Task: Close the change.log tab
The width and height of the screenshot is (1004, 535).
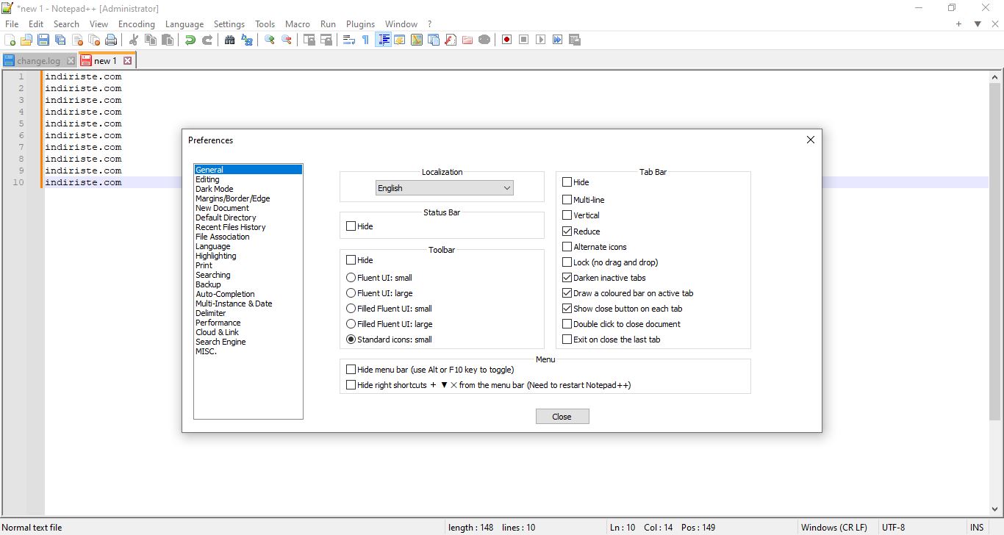Action: (71, 61)
